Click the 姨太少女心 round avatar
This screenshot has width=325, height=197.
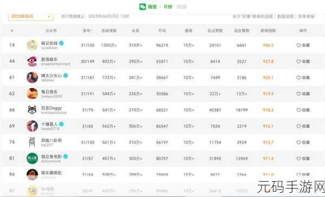point(32,77)
